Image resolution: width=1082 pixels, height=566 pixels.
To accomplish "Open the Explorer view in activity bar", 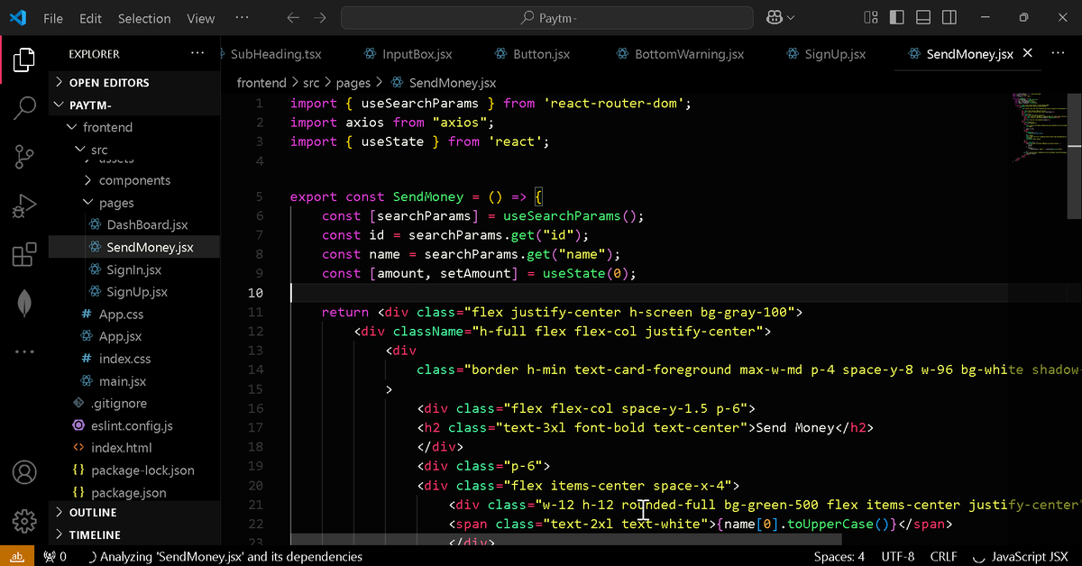I will pos(24,60).
